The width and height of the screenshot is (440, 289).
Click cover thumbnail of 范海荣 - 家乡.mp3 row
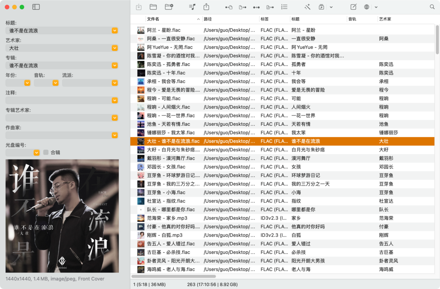141,218
